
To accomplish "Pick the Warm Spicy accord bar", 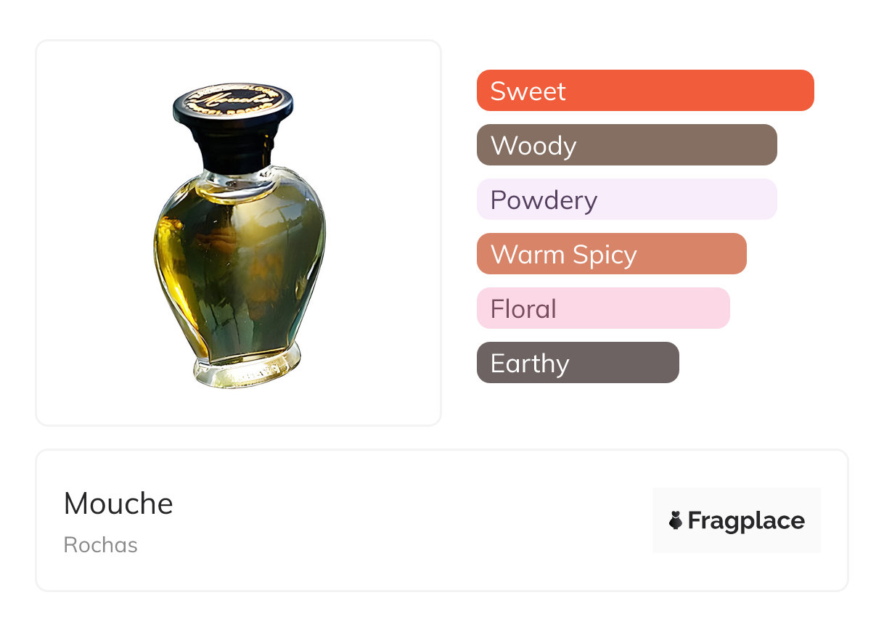I will (611, 254).
